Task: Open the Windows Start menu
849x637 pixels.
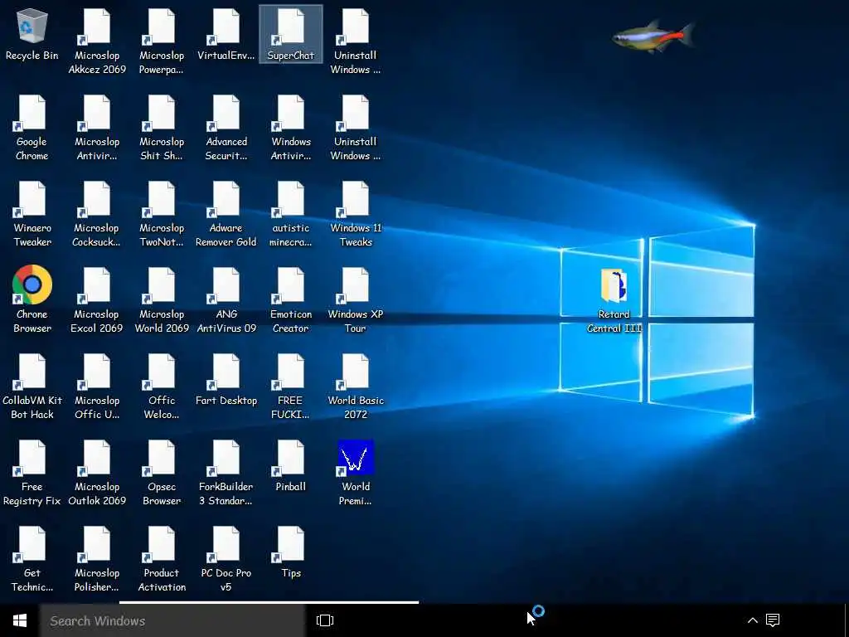Action: [x=20, y=620]
